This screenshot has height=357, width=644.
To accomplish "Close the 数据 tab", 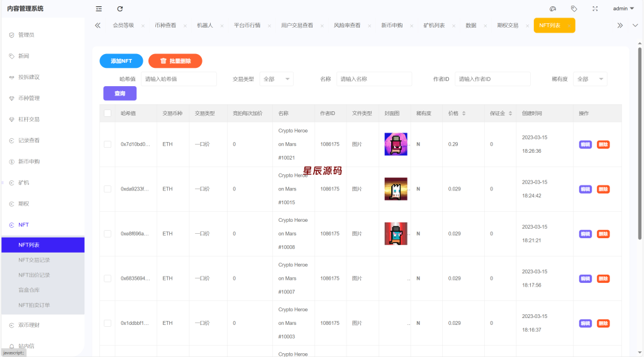I will (x=486, y=26).
